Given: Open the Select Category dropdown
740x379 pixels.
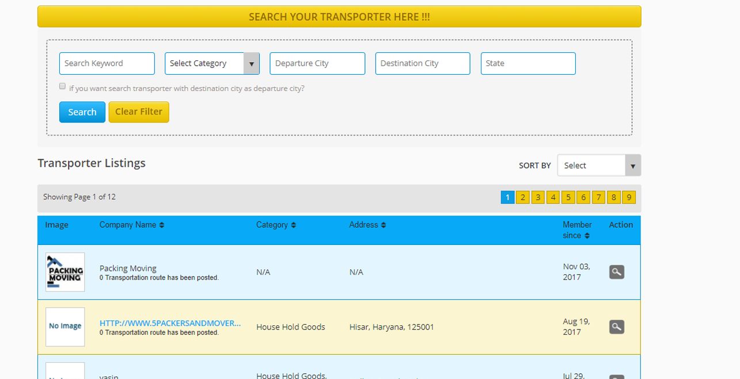Looking at the screenshot, I should point(212,63).
